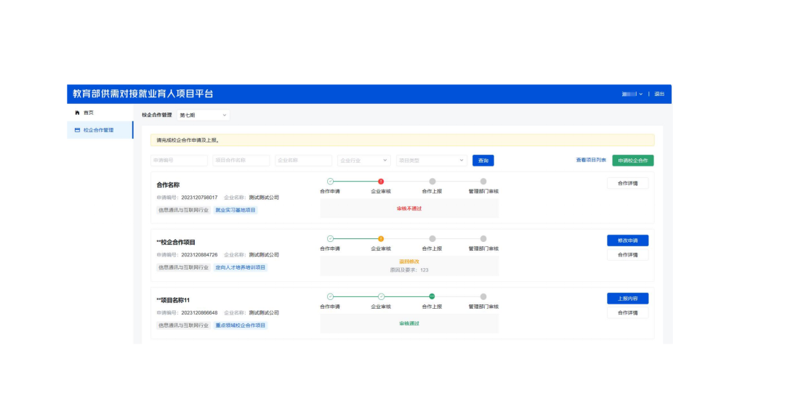Click the 合作申请 checkmark icon in 合作名称 row
This screenshot has height=393, width=785.
330,182
